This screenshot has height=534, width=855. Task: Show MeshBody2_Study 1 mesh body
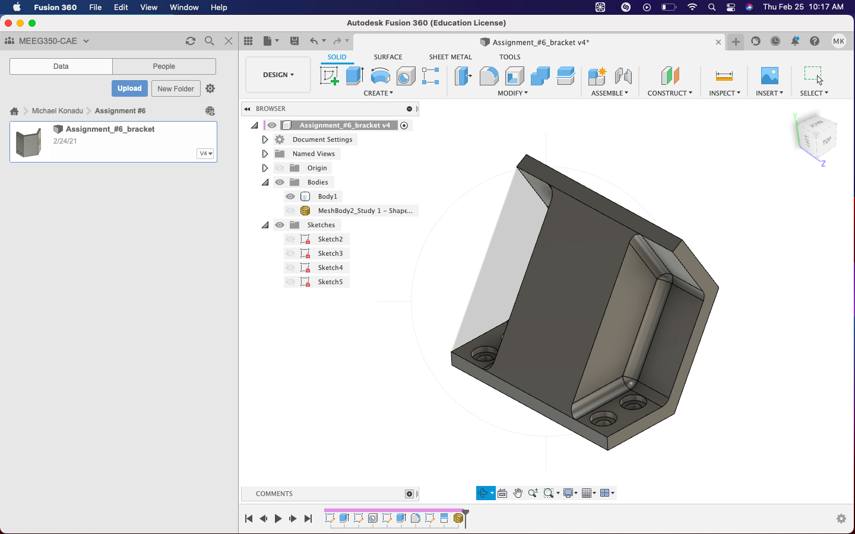coord(290,210)
